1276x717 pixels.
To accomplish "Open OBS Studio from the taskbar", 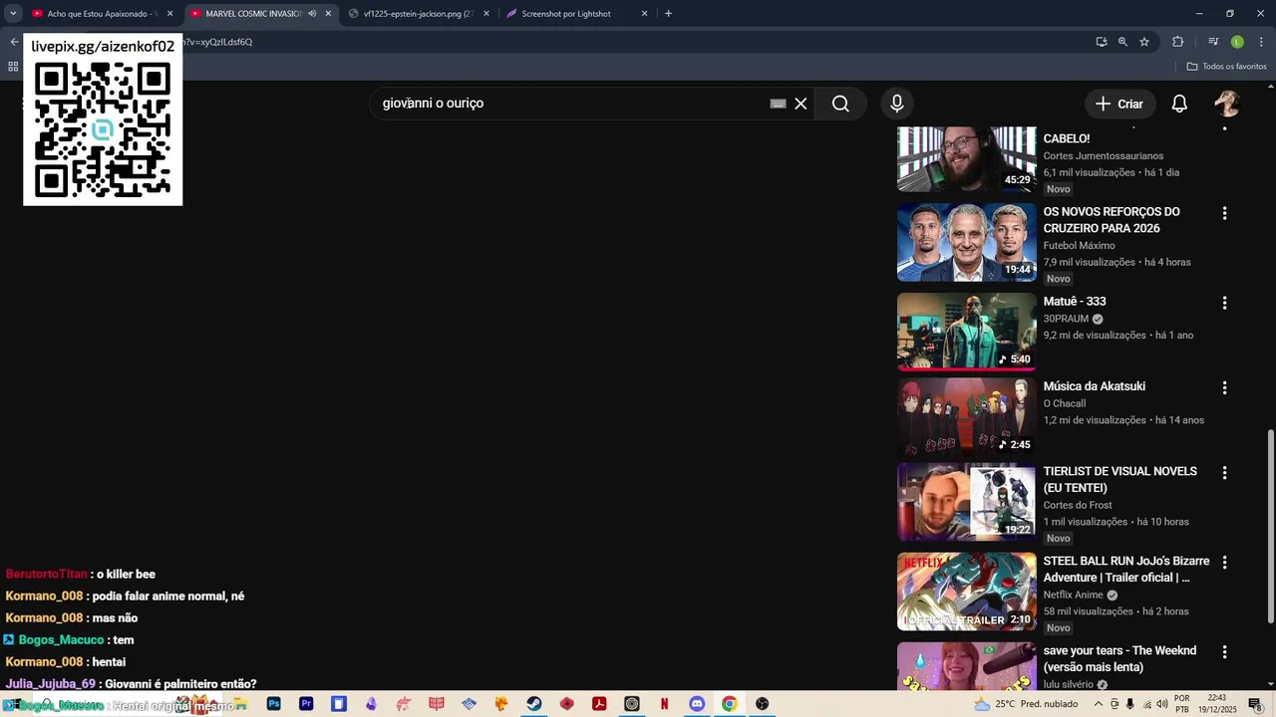I will 762,704.
